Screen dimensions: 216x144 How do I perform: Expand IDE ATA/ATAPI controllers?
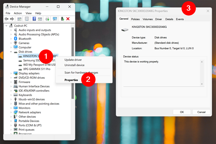pyautogui.click(x=11, y=90)
